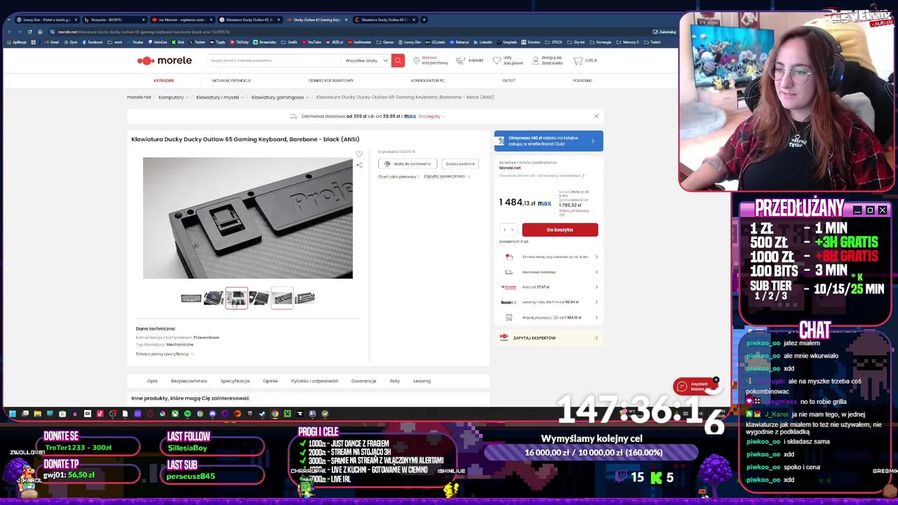The image size is (898, 505).
Task: Click browser address bar URL
Action: click(x=144, y=32)
